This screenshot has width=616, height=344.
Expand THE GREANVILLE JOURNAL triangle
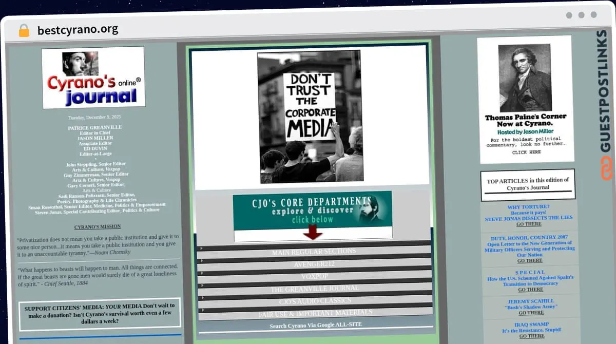(201, 286)
